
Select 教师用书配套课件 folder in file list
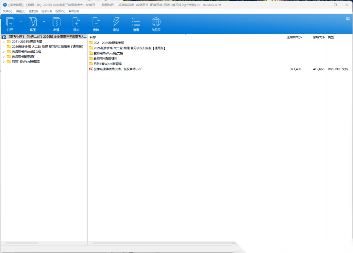coord(106,59)
